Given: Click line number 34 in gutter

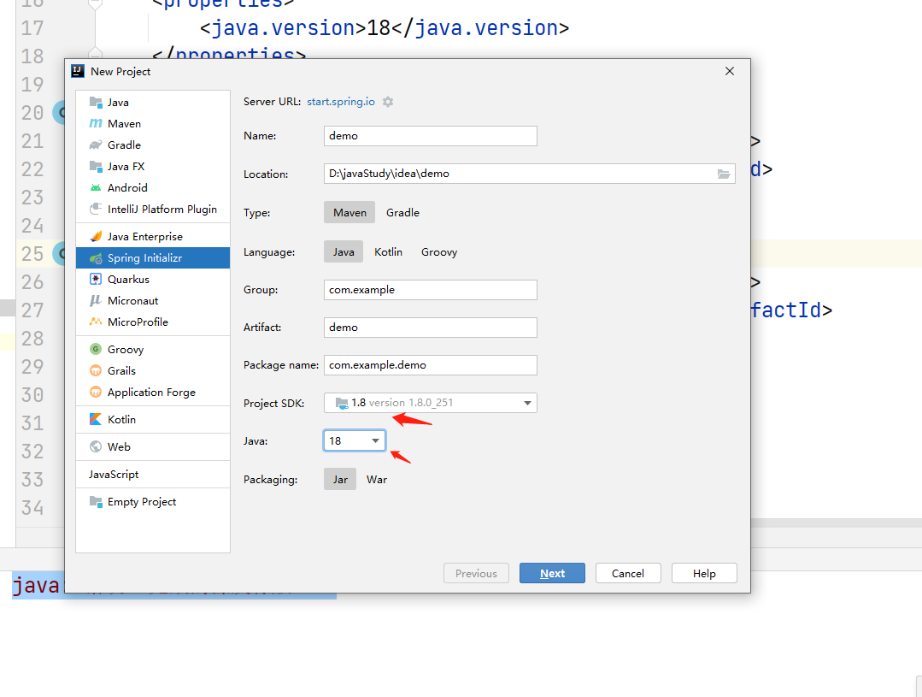Looking at the screenshot, I should [x=32, y=507].
